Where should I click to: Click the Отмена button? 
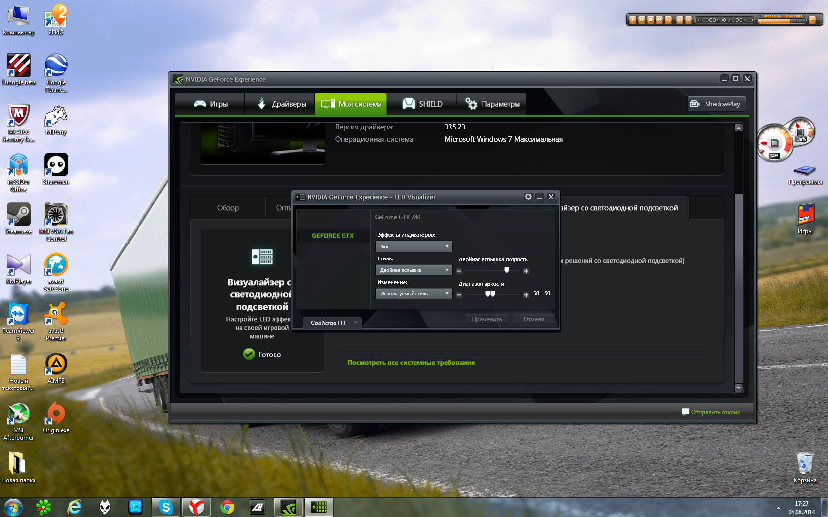534,319
